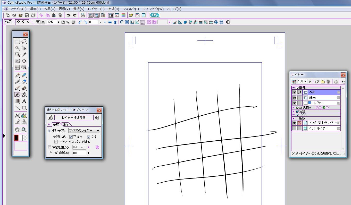351x205 pixels.
Task: Pick the Hand pan tool
Action: pyautogui.click(x=17, y=130)
